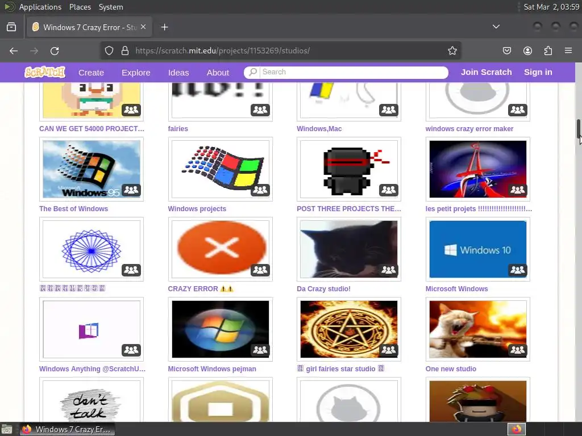This screenshot has height=436, width=582.
Task: Open CRAZY ERROR studio link
Action: pos(201,289)
